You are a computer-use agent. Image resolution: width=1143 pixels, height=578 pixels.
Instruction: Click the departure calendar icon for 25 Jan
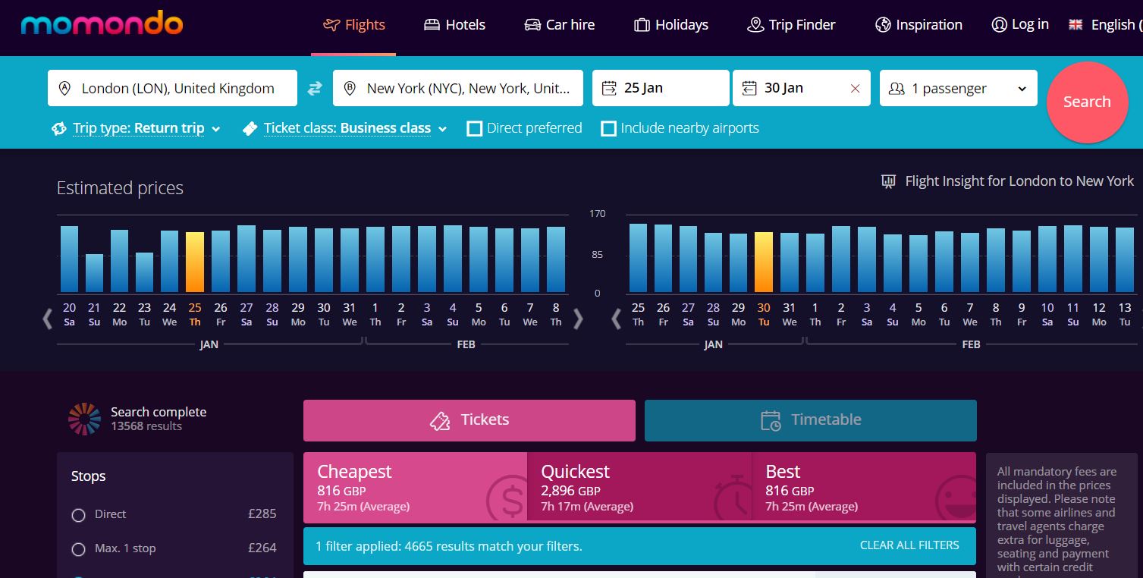(609, 89)
